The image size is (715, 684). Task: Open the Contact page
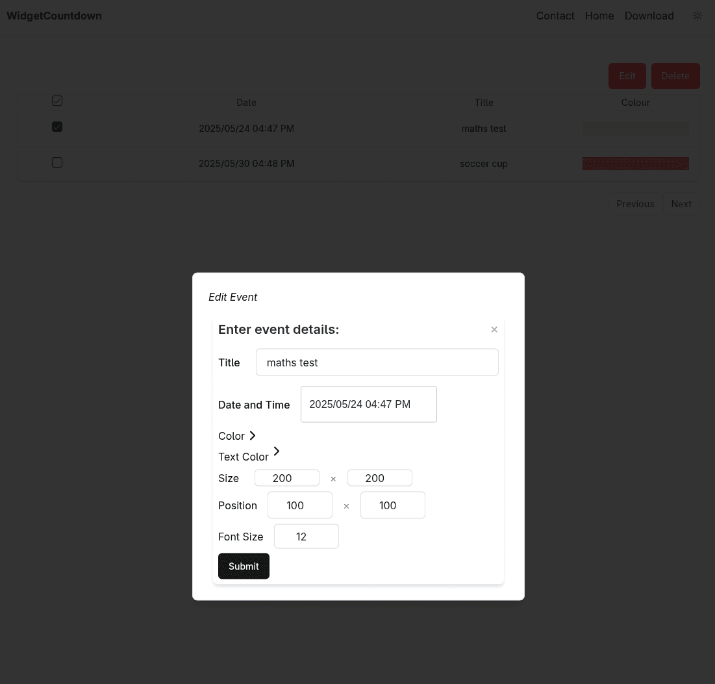pos(555,16)
